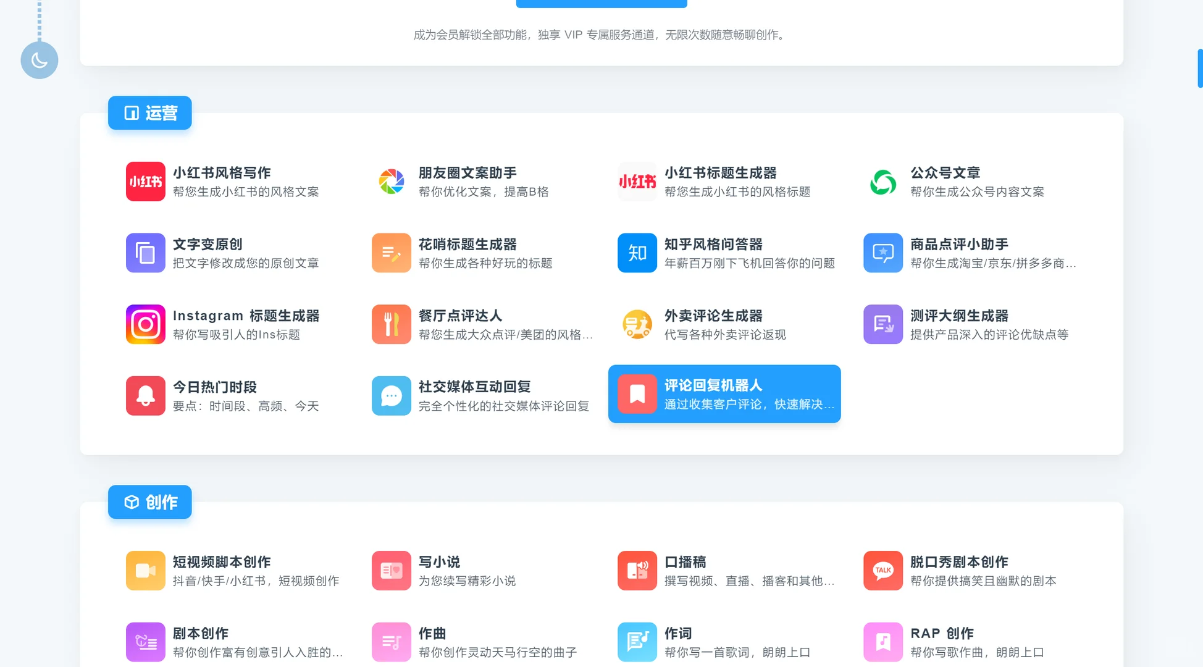Screen dimensions: 1203x667
Task: Click the 知乎风格问答器 icon
Action: [x=637, y=253]
